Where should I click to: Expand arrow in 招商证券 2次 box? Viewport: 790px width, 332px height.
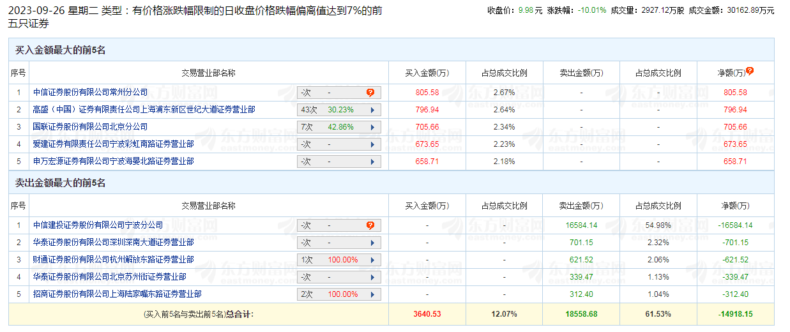[373, 294]
